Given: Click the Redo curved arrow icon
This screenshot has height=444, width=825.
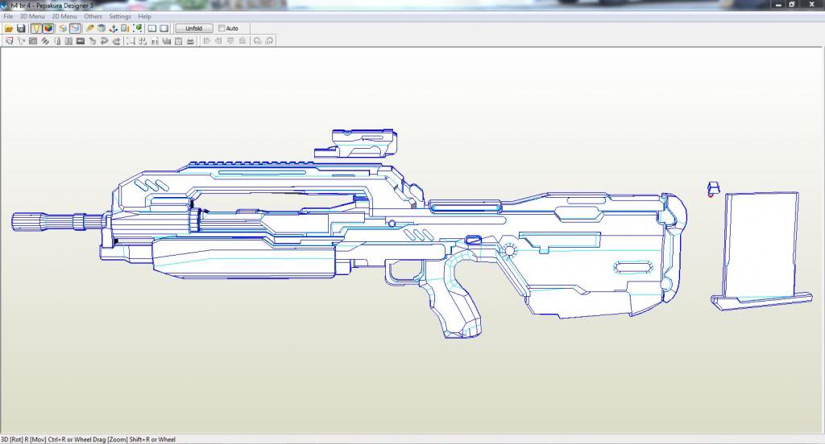Looking at the screenshot, I should 116,41.
